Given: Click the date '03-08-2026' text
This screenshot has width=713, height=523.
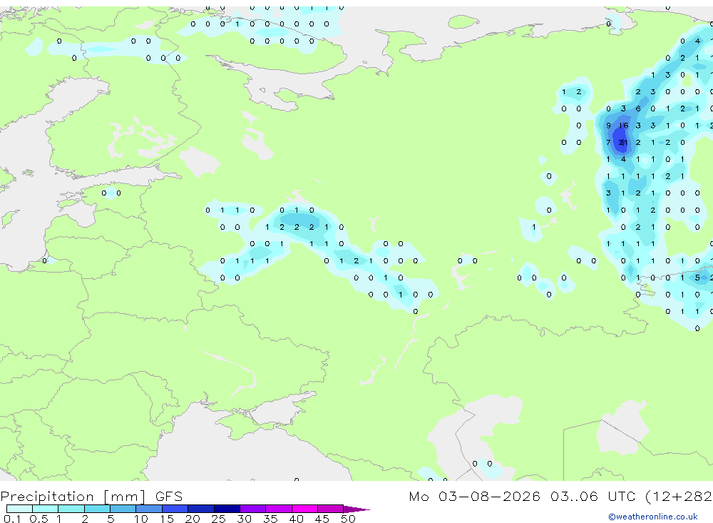Looking at the screenshot, I should pyautogui.click(x=489, y=496).
